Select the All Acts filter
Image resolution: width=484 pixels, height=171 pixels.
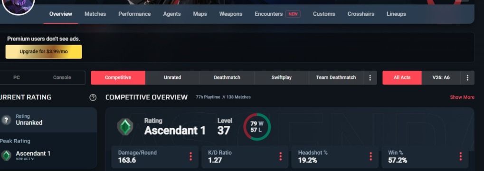[402, 77]
